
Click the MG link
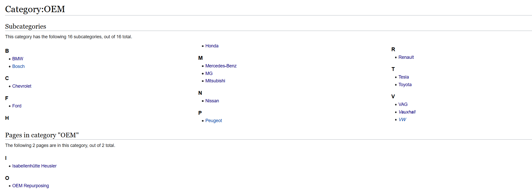click(209, 73)
